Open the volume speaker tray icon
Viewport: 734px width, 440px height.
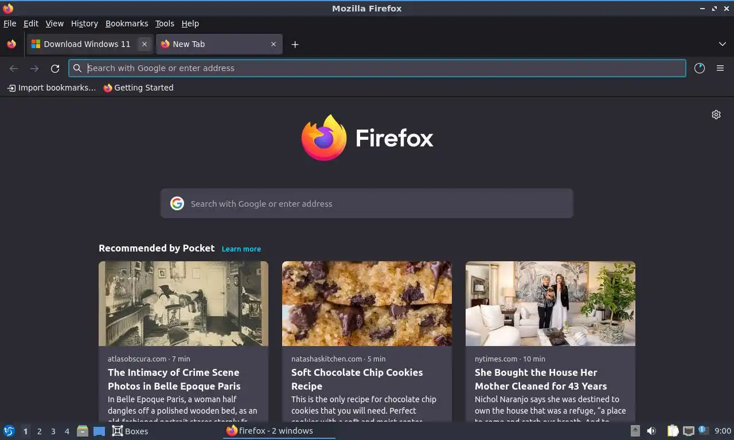point(651,431)
